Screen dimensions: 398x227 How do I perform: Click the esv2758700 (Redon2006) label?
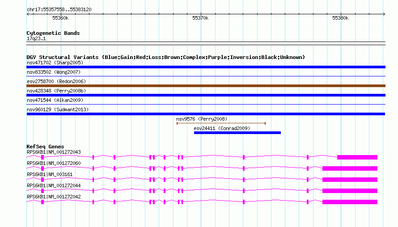click(56, 81)
